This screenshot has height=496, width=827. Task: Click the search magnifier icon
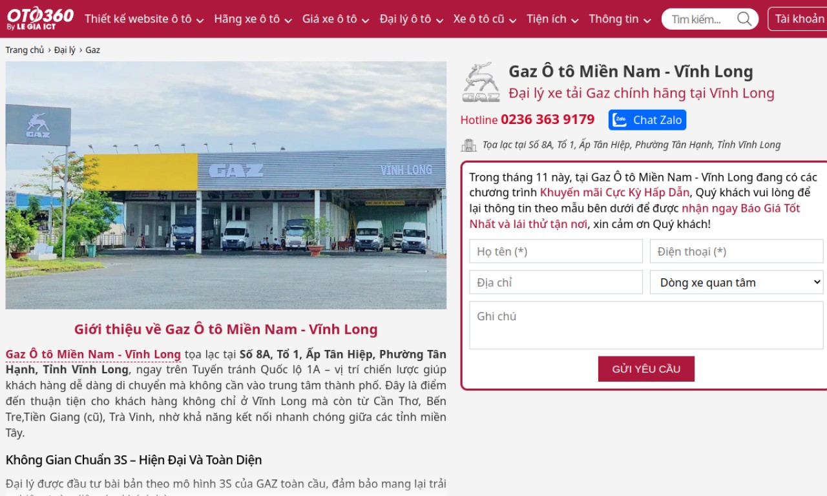click(x=744, y=19)
